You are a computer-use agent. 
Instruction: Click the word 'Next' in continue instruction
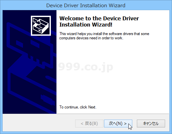click(92, 107)
